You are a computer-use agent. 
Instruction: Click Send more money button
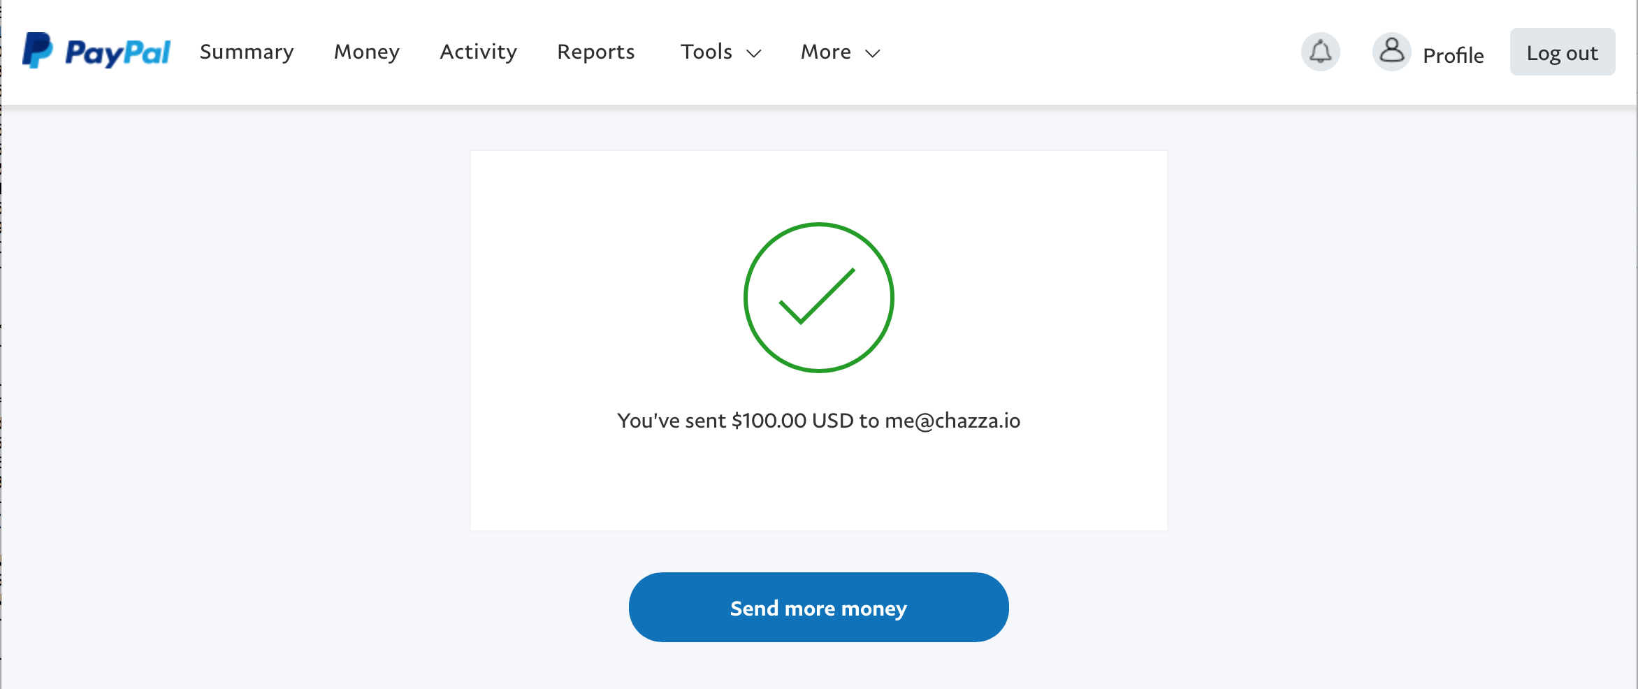tap(818, 607)
